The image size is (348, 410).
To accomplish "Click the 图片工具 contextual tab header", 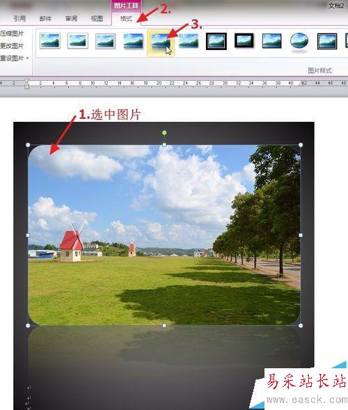I will click(x=126, y=6).
